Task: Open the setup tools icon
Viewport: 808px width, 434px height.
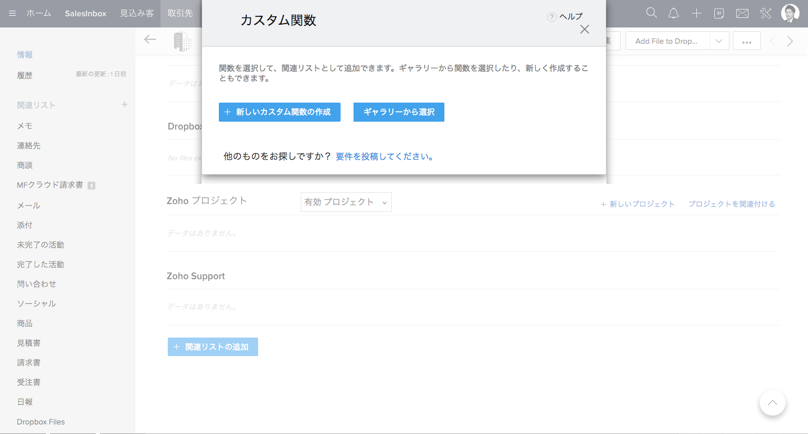Action: click(x=766, y=13)
